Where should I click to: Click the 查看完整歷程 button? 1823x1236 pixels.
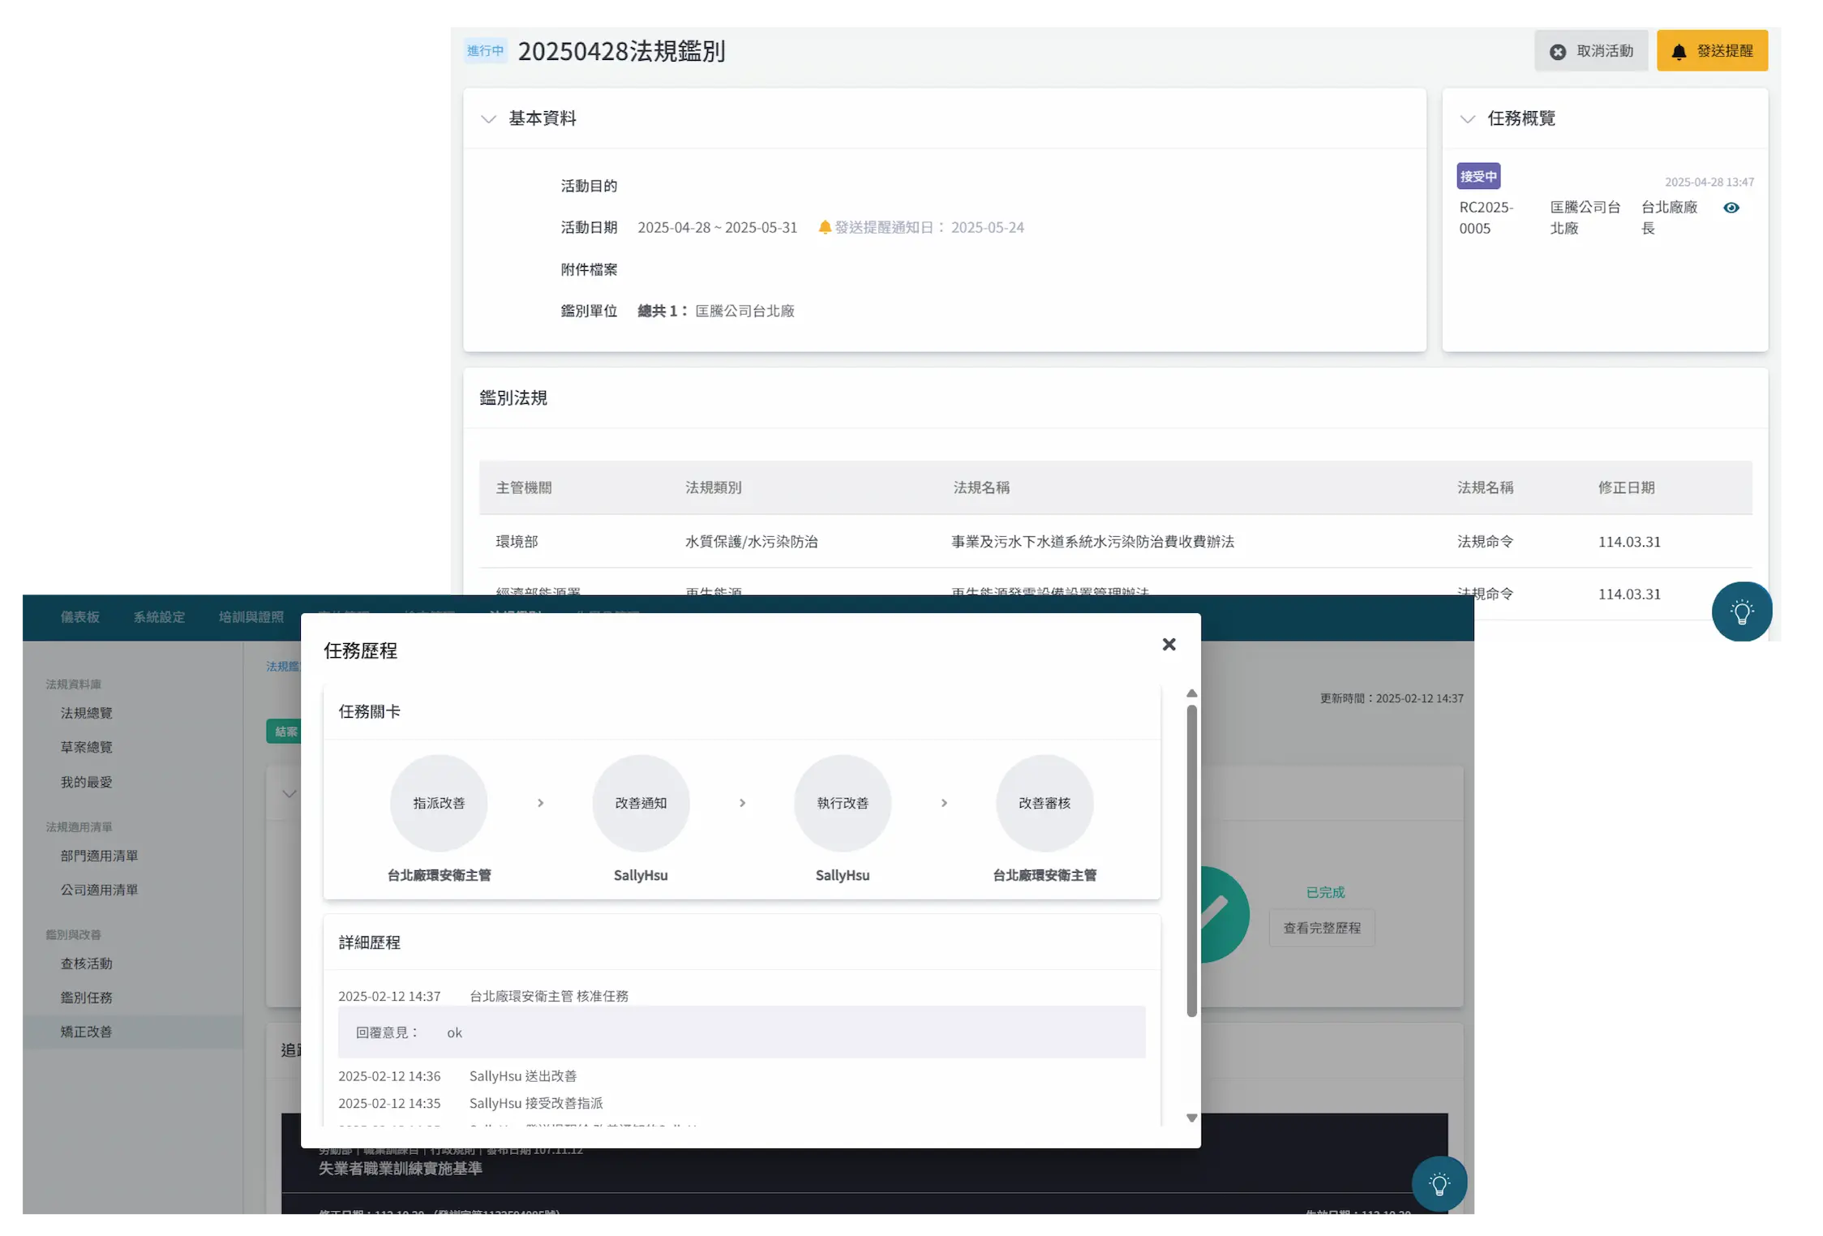(x=1321, y=928)
